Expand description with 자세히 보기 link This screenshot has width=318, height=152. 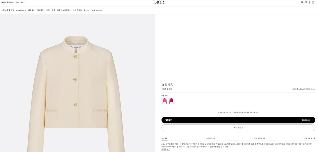166,149
